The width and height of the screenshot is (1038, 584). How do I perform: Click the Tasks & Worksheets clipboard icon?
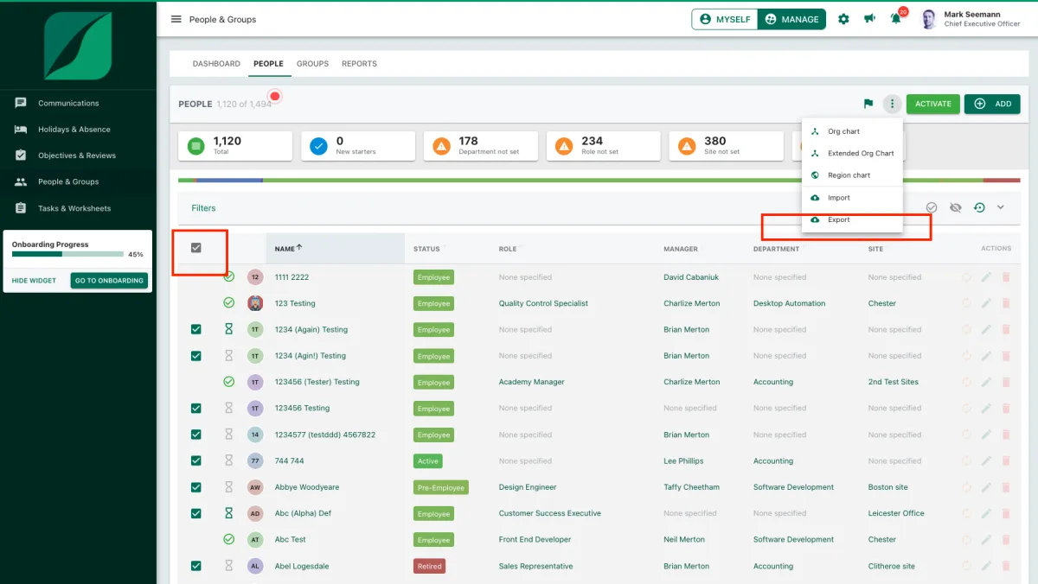[x=21, y=208]
